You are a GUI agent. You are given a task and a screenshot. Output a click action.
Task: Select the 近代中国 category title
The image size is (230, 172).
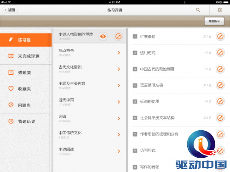pos(66,100)
